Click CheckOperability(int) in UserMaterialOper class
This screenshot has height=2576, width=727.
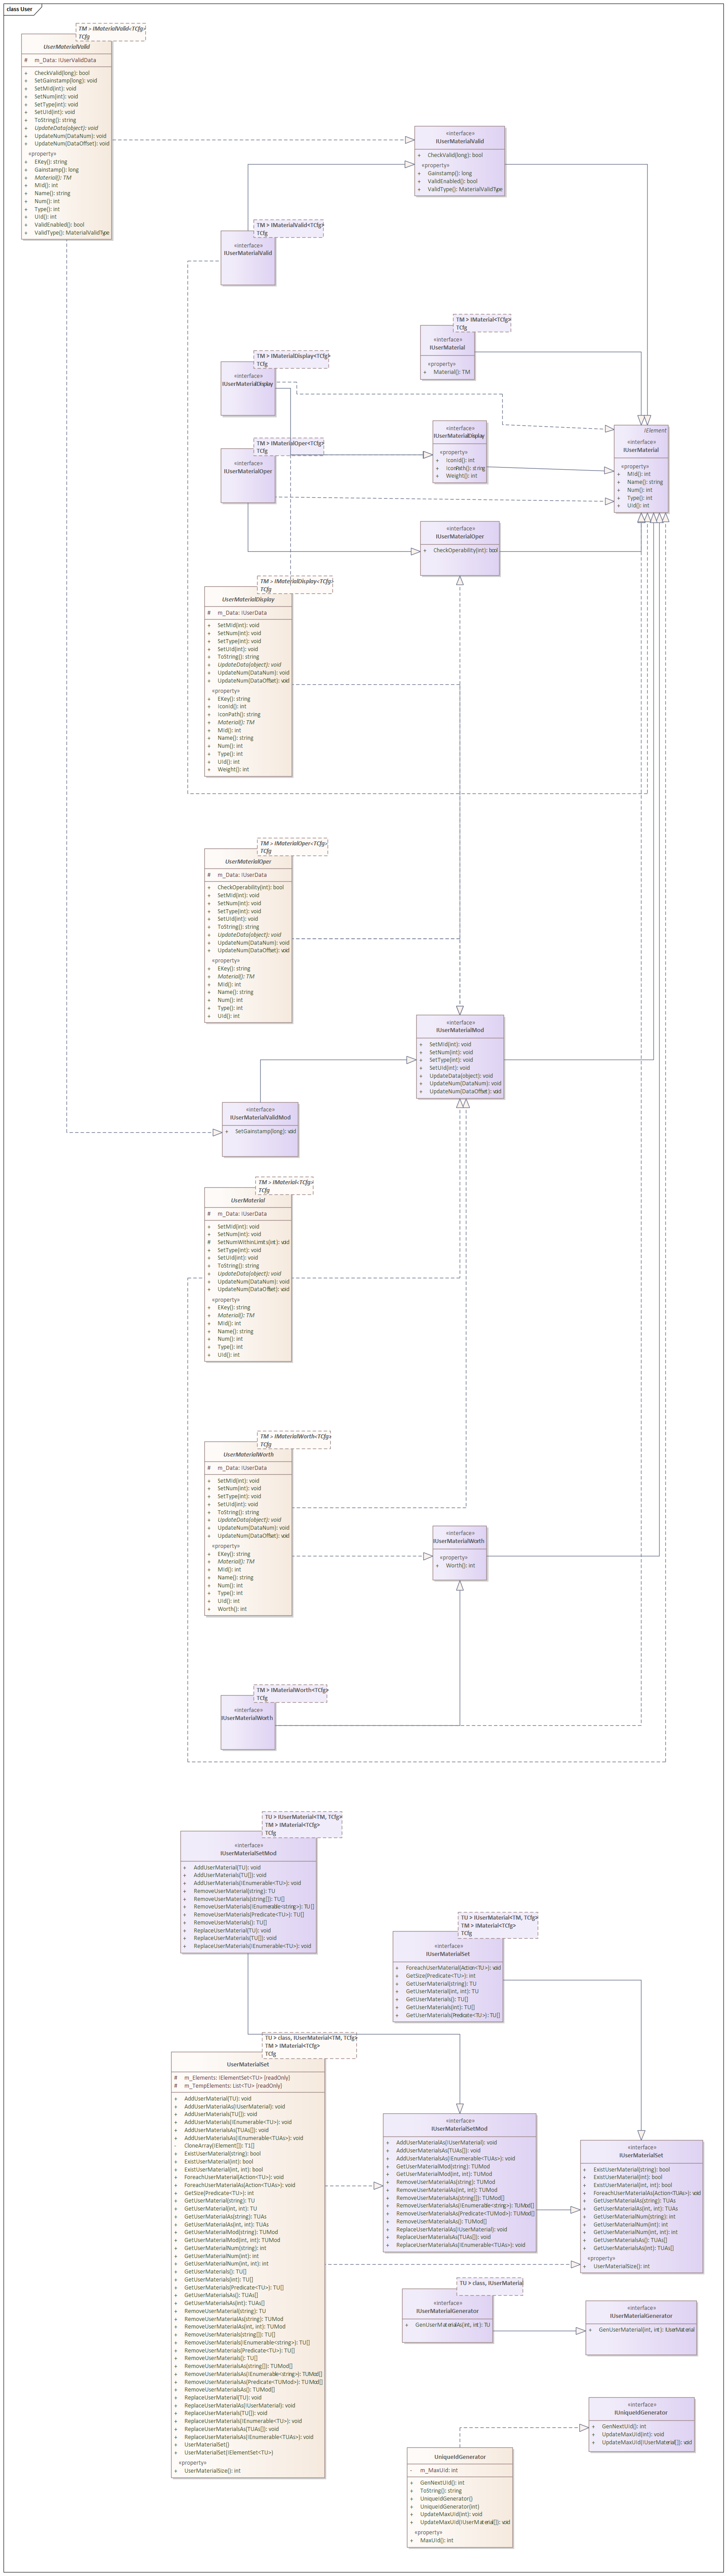(x=250, y=887)
